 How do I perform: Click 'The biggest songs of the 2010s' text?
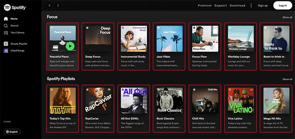coord(132,125)
